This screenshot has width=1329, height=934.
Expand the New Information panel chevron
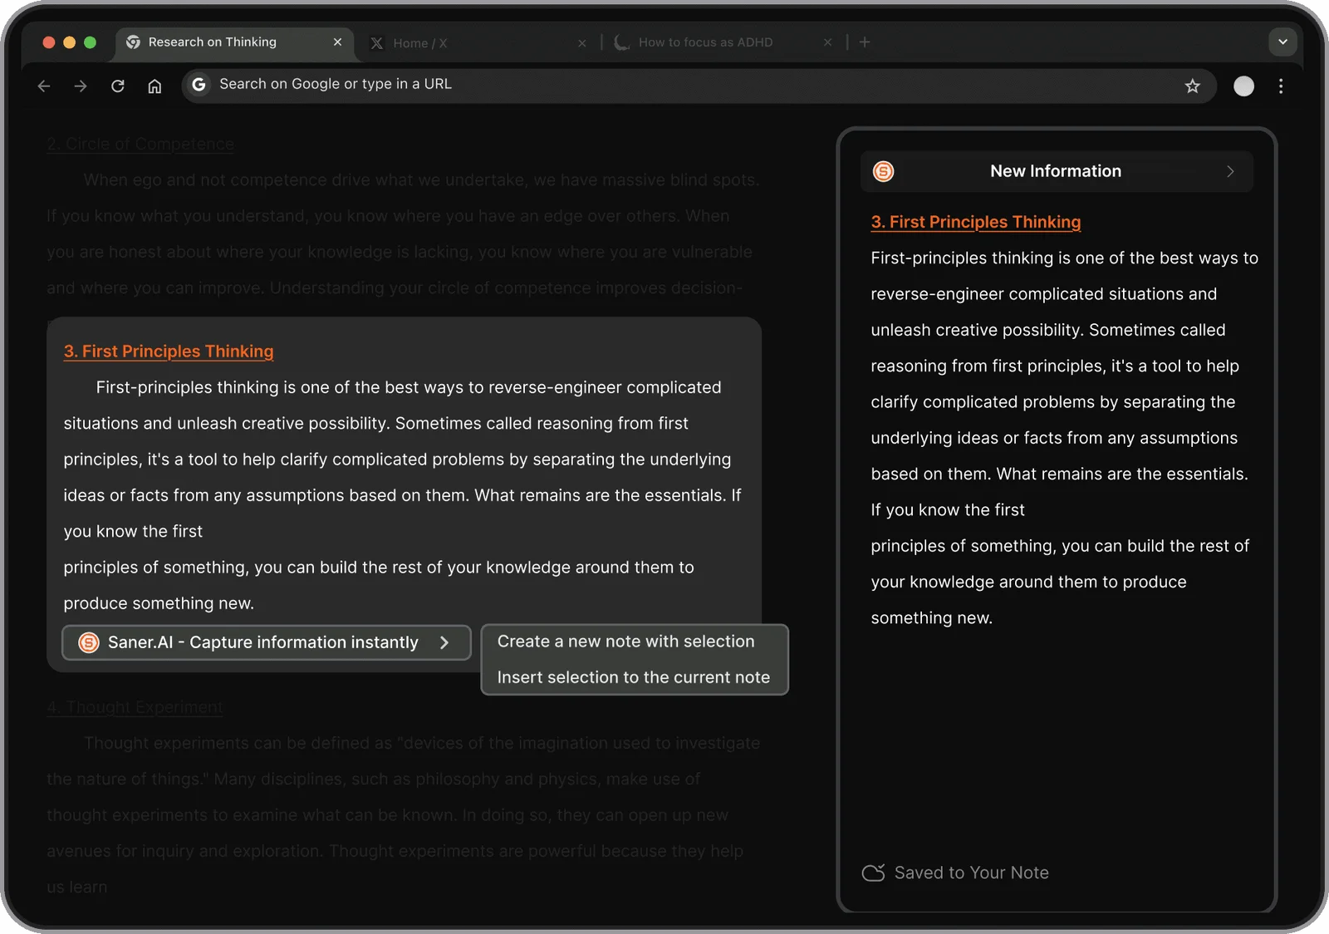click(1231, 171)
